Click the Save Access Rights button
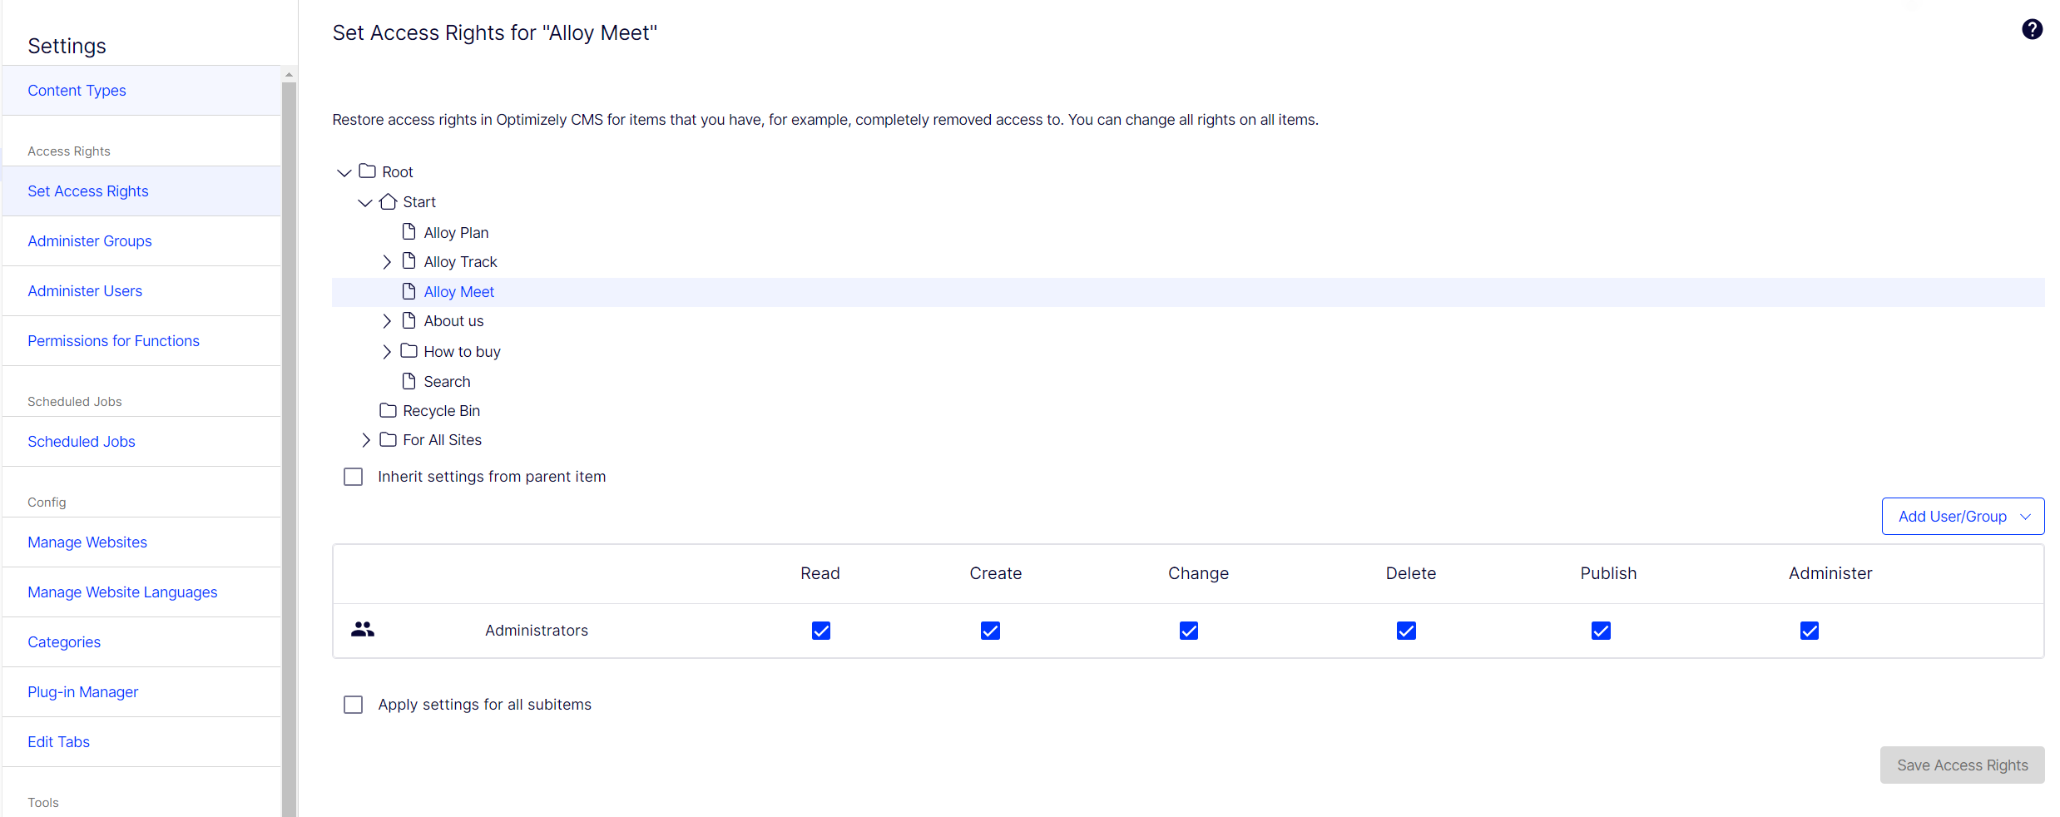 (1962, 765)
